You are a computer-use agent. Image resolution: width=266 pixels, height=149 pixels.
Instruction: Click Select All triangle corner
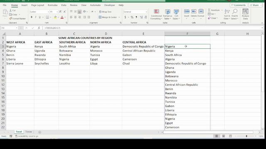4,34
